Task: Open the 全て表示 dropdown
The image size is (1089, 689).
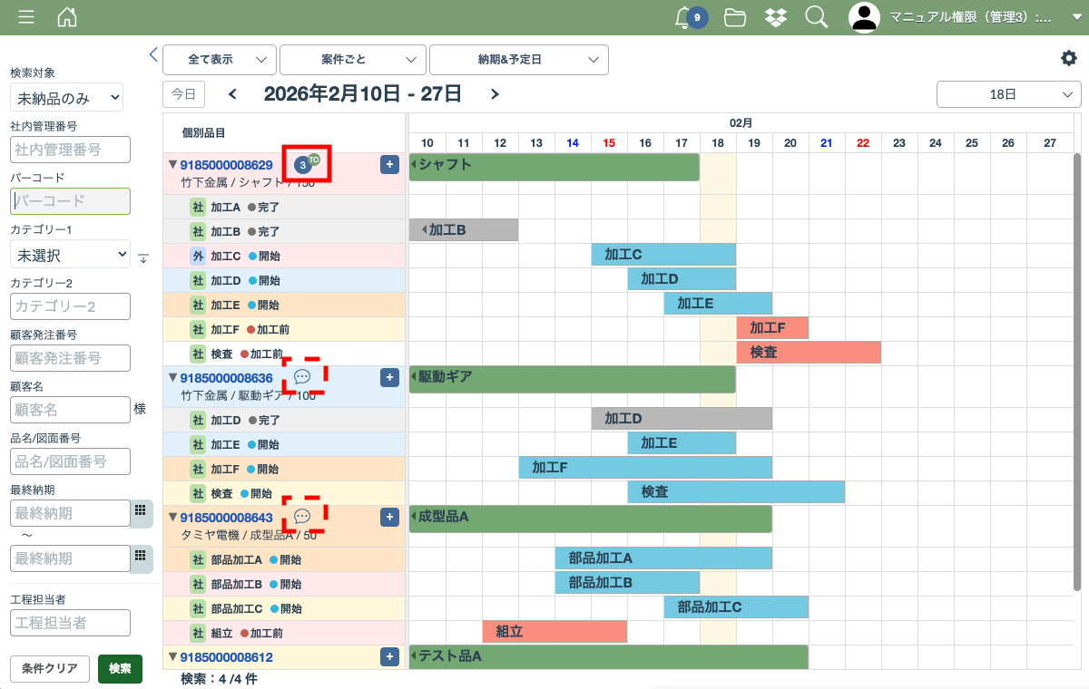Action: click(220, 59)
